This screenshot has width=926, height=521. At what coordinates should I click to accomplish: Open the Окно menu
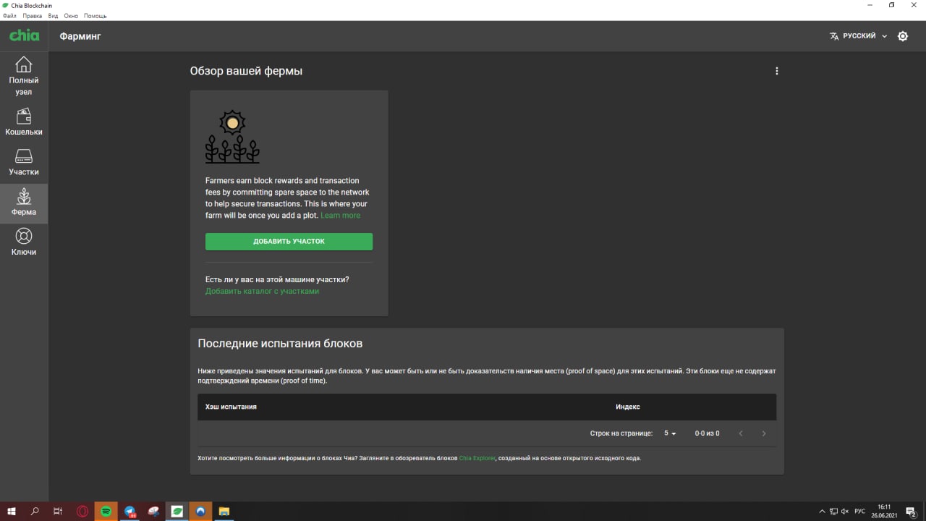pyautogui.click(x=71, y=16)
